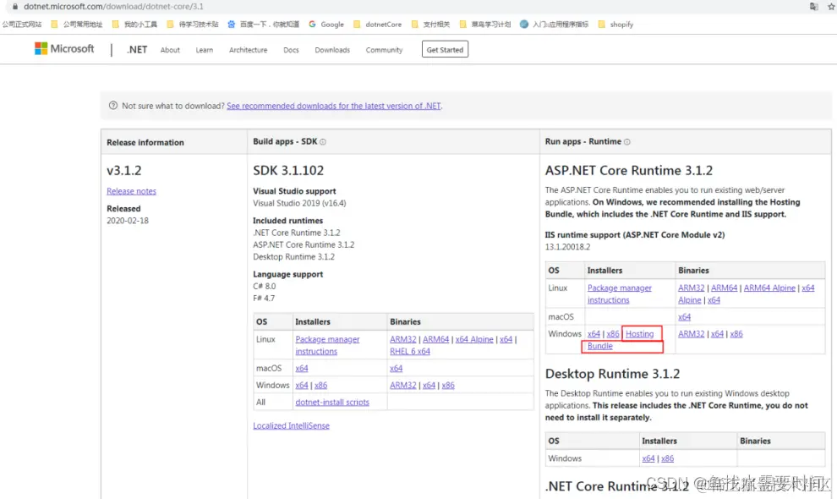Open the v3.1.2 Release notes link

point(131,191)
